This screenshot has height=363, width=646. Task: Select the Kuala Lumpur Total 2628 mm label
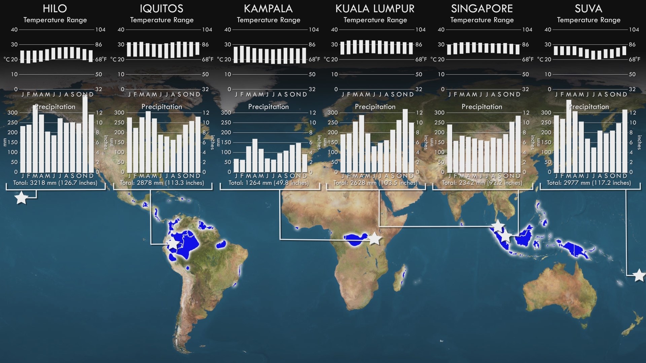[x=375, y=183]
